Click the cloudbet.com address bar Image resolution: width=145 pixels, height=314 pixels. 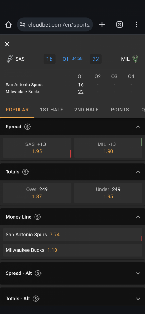click(x=55, y=24)
